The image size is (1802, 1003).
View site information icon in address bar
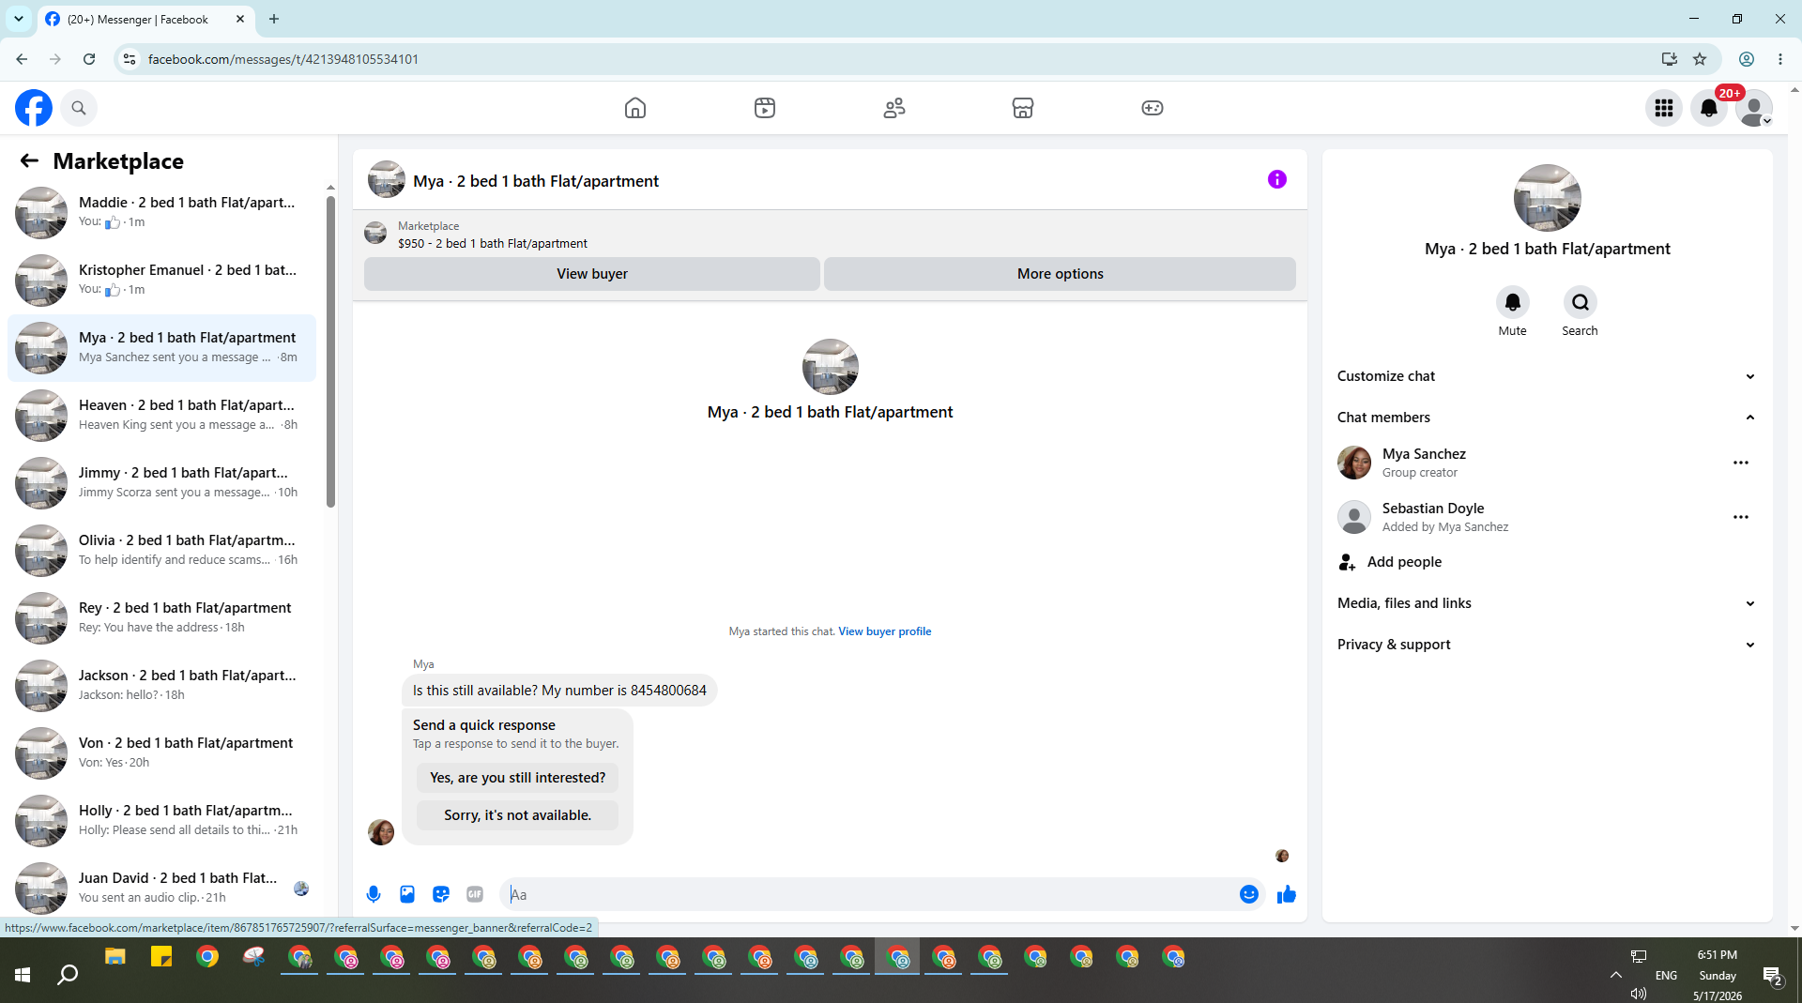point(130,59)
